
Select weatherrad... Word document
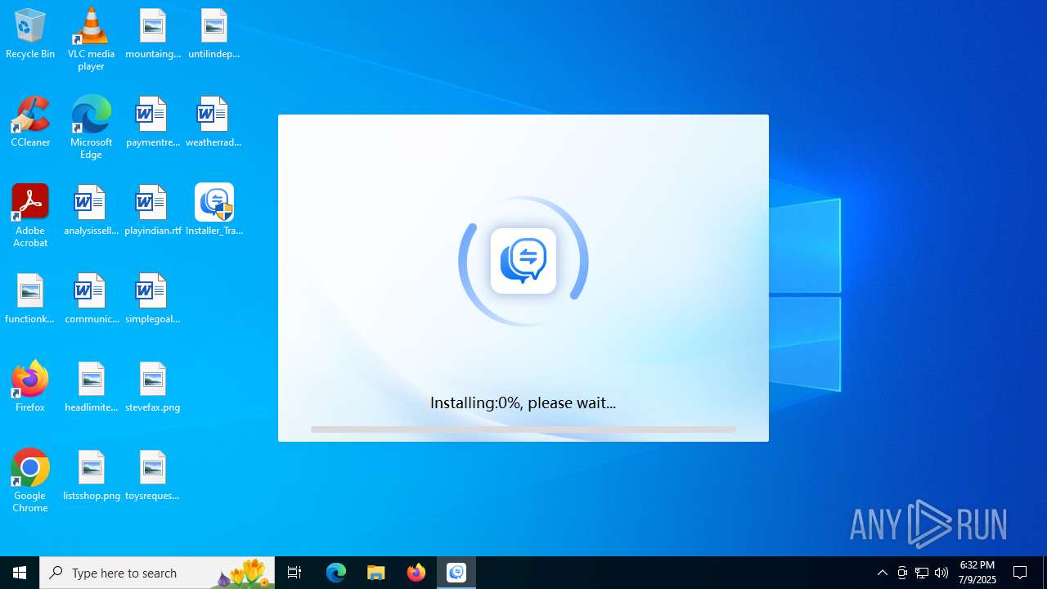[x=214, y=123]
